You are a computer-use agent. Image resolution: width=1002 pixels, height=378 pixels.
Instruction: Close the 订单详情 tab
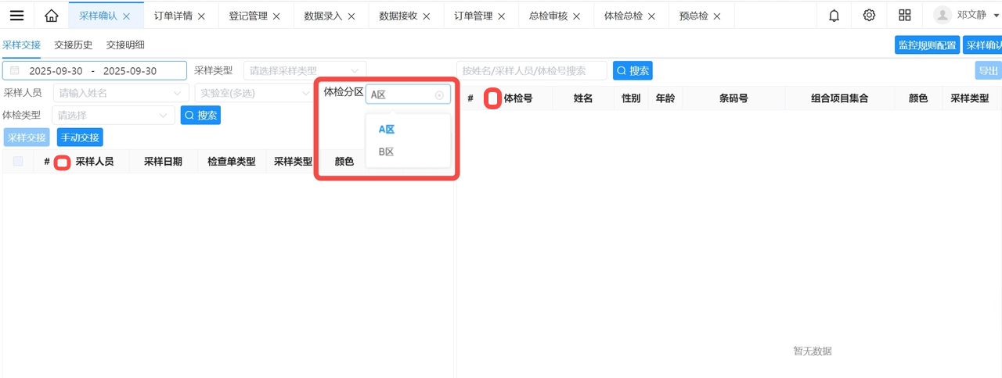coord(202,16)
